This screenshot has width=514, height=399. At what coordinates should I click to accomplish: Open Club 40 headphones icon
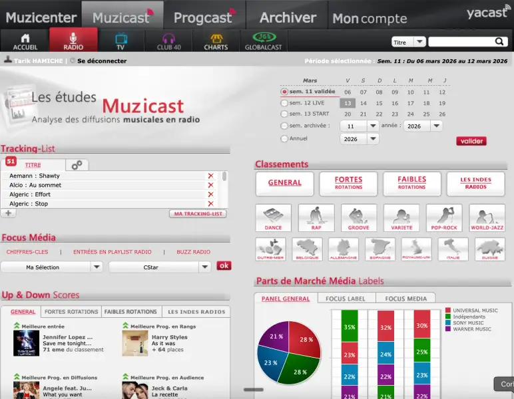(x=169, y=41)
